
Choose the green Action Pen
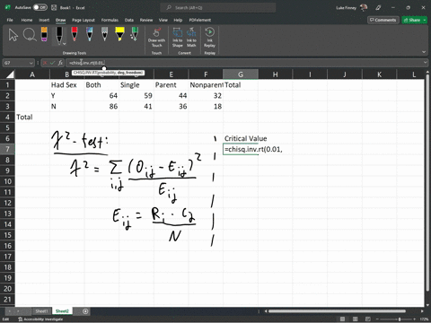coord(135,34)
